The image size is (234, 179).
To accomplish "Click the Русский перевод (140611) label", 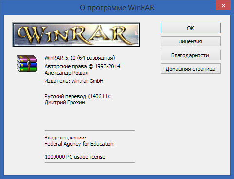I will [77, 96].
